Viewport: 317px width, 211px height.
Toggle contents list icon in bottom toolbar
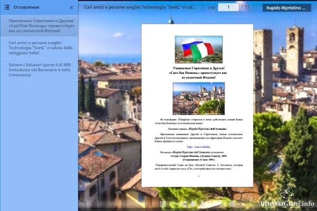163,204
